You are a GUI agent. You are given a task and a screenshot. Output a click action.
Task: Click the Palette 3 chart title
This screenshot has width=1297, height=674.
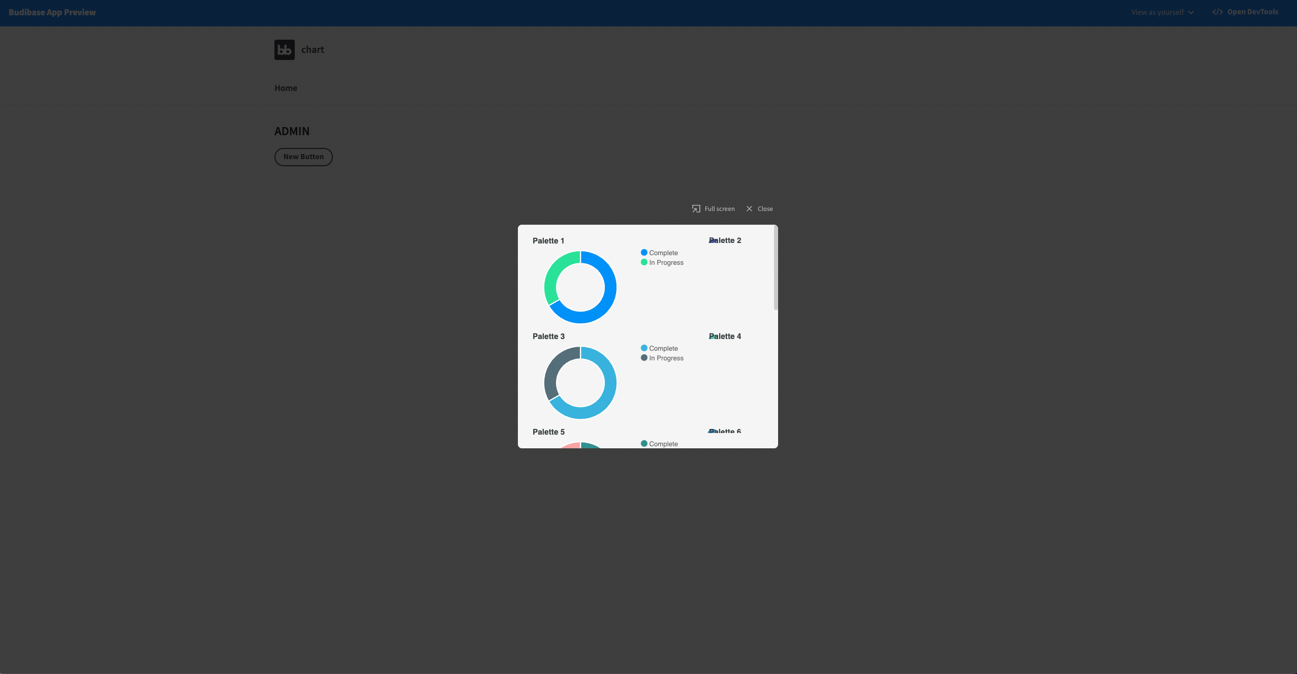tap(548, 336)
